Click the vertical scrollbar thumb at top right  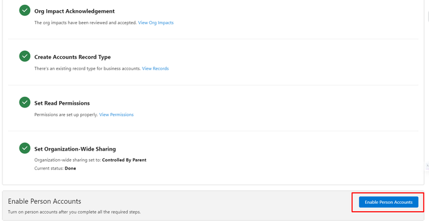[x=428, y=16]
